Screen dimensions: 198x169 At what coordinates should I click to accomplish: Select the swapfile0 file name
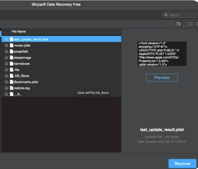(x=21, y=51)
